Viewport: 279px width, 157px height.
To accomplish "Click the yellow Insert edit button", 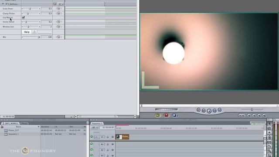I will pos(158,116).
